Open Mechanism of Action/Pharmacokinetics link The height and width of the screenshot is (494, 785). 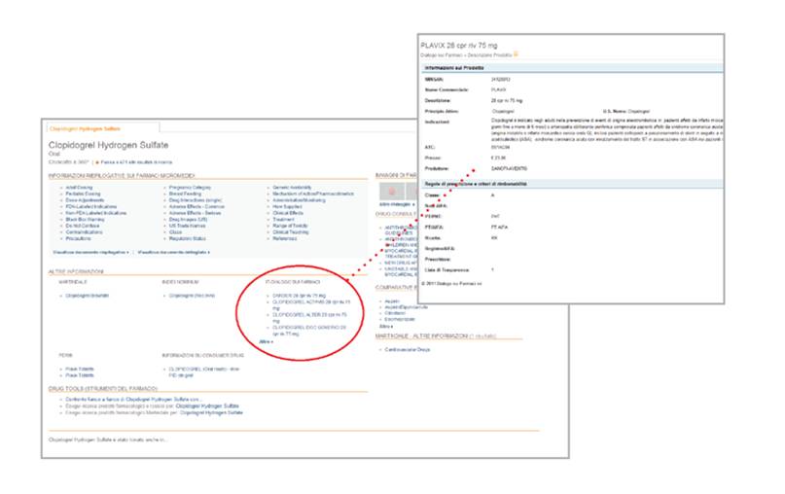pyautogui.click(x=313, y=194)
